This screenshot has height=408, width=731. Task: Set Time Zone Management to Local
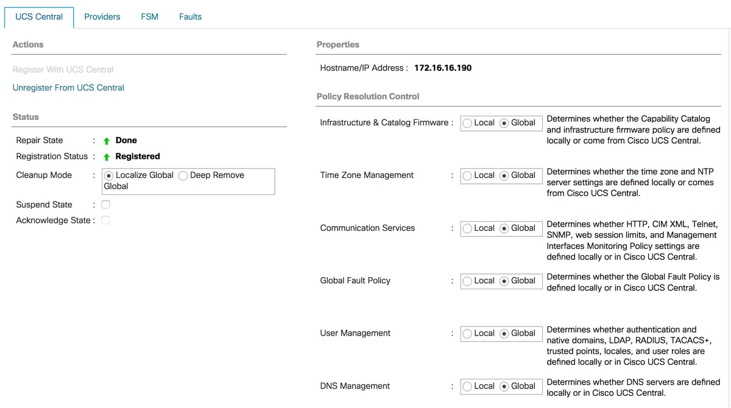click(x=467, y=175)
